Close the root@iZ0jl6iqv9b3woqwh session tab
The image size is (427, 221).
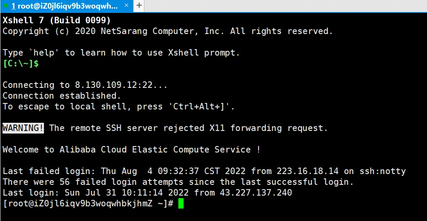[126, 6]
